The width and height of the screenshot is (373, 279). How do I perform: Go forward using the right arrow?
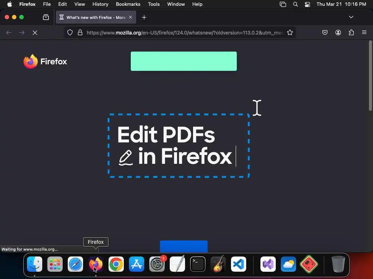tap(22, 33)
